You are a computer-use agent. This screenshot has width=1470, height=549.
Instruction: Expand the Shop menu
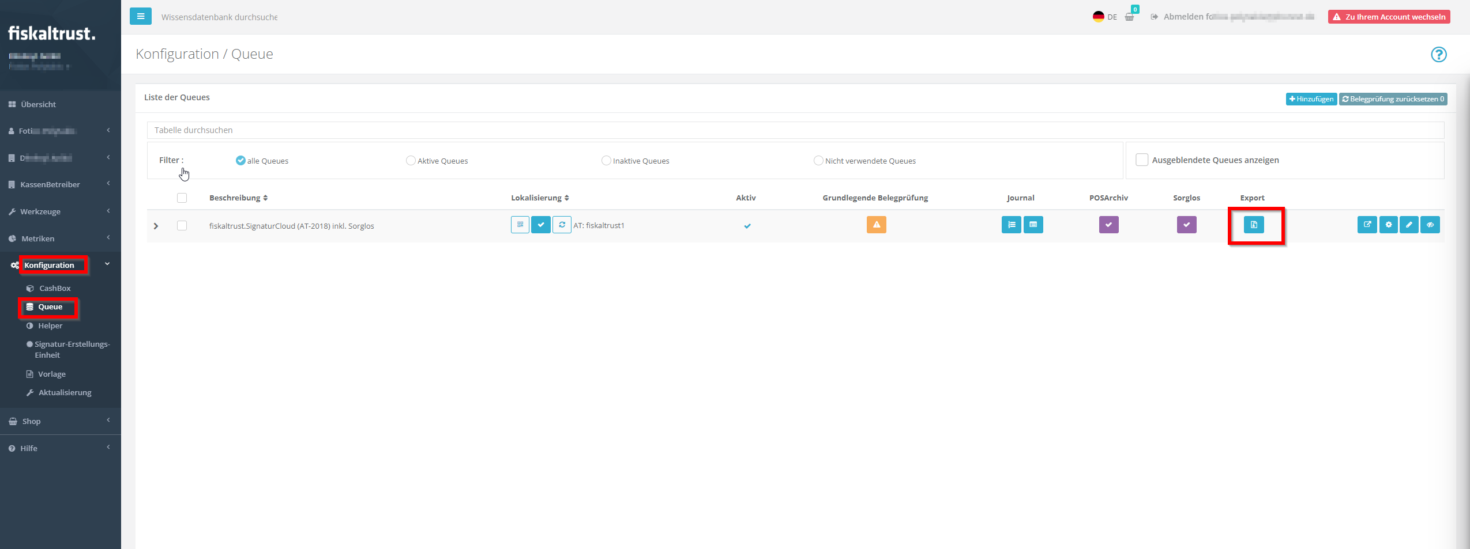[x=61, y=421]
